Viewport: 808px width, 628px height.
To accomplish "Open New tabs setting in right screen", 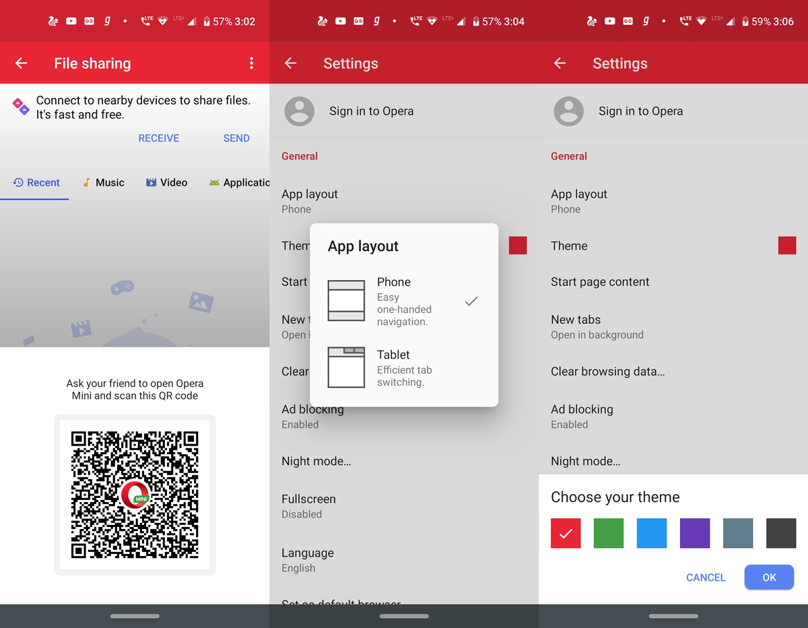I will [x=673, y=326].
